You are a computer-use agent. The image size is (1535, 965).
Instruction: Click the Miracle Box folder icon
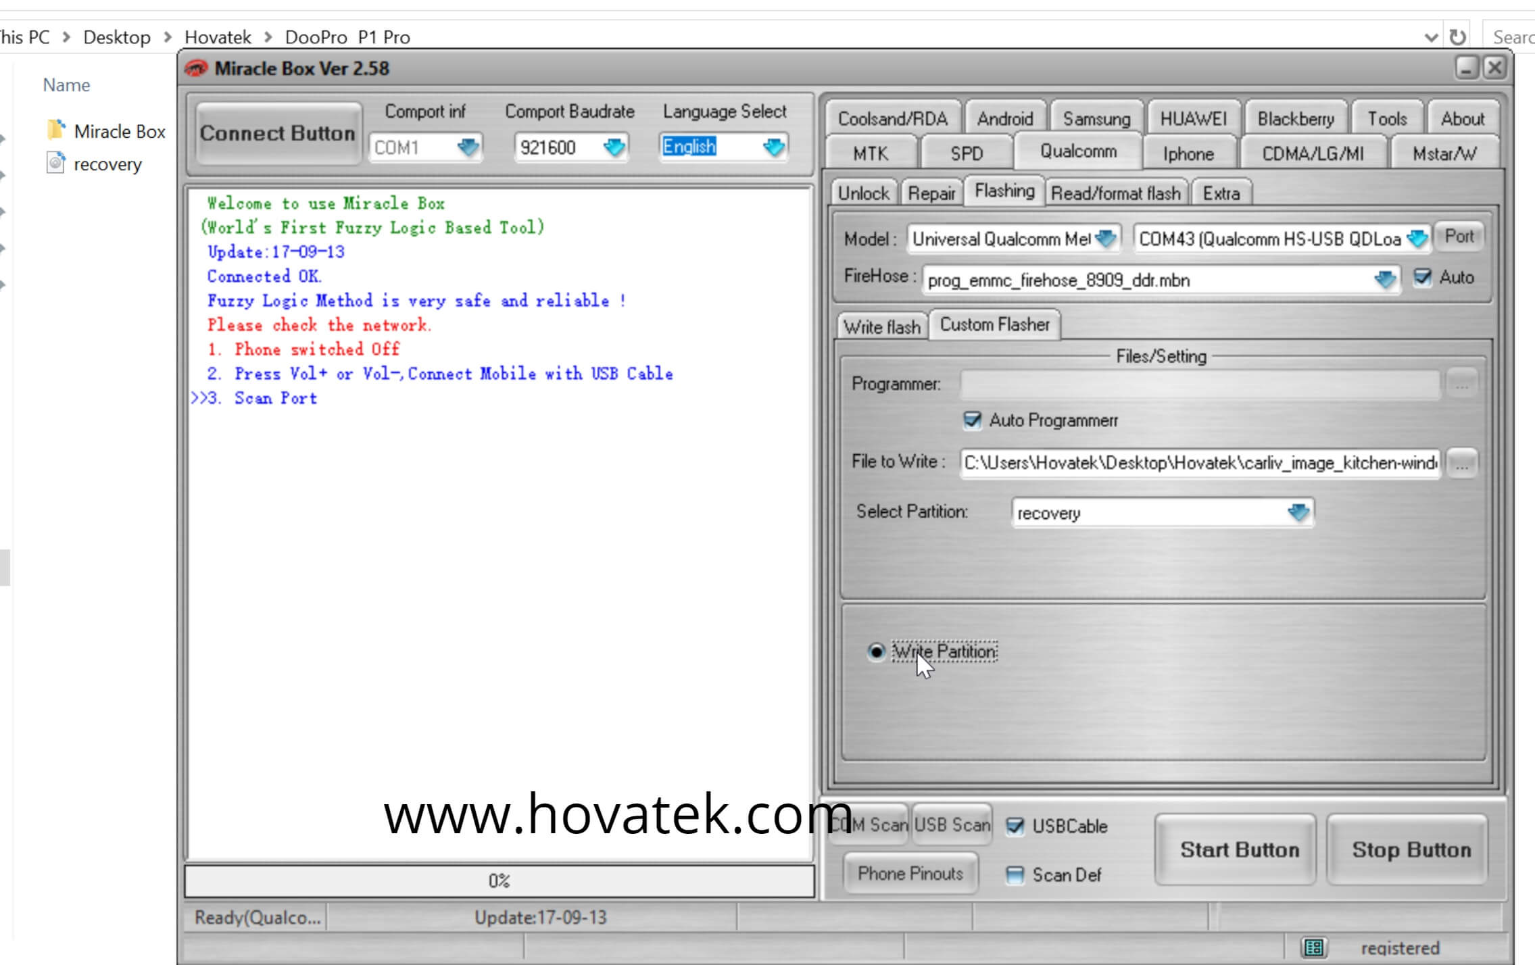coord(56,130)
